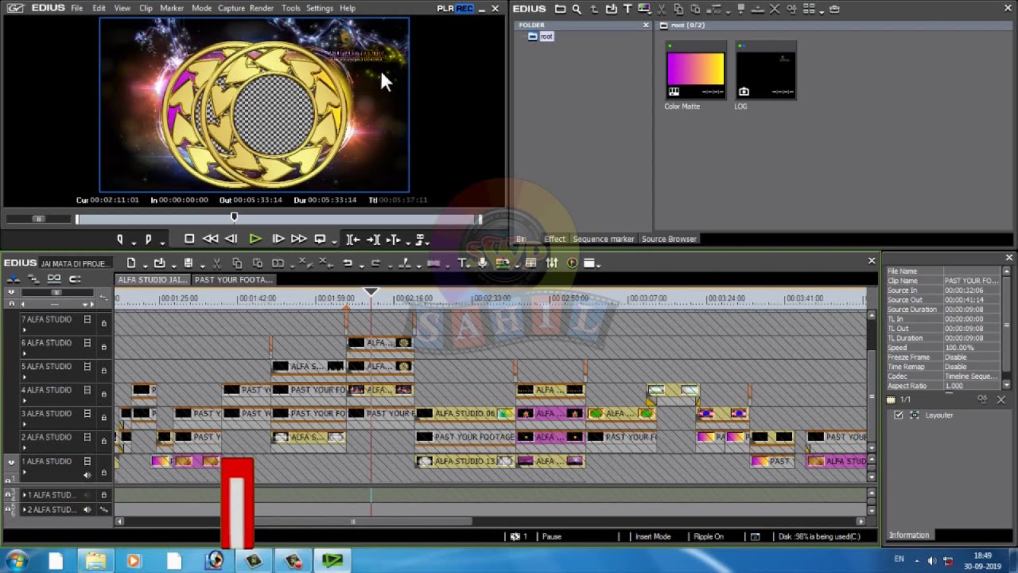Toggle lock on the 5 ALFA STUDIO track
Screen dimensions: 1018x573
(x=103, y=370)
